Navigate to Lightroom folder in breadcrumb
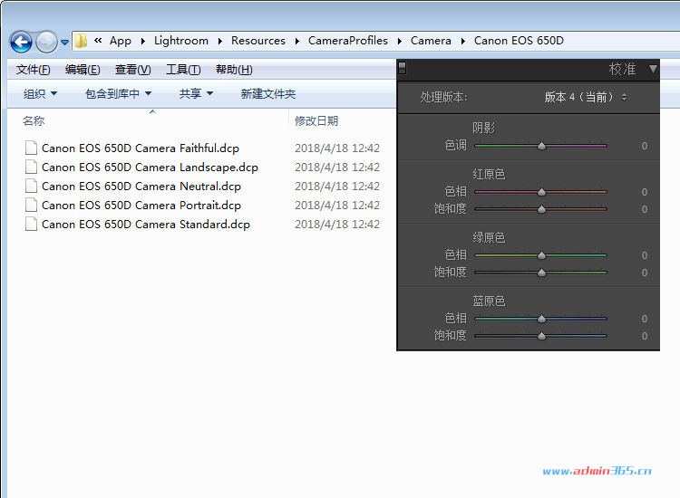The height and width of the screenshot is (498, 680). click(x=180, y=41)
